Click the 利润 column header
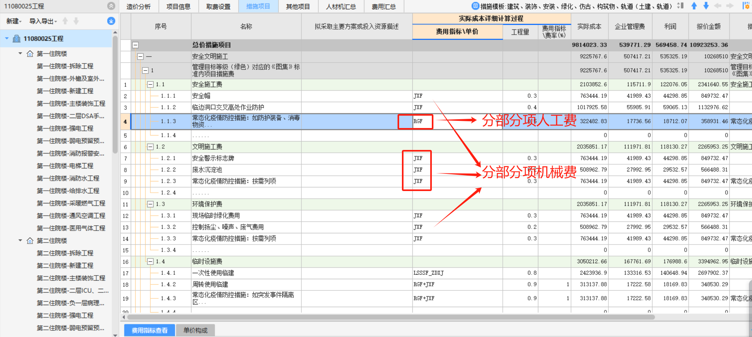The width and height of the screenshot is (752, 337). (670, 26)
